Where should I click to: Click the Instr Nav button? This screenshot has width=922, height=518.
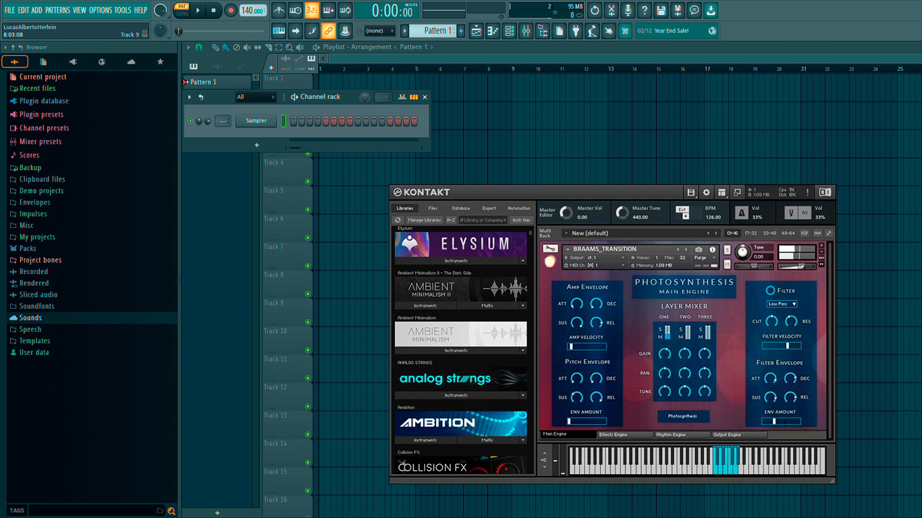pyautogui.click(x=522, y=220)
